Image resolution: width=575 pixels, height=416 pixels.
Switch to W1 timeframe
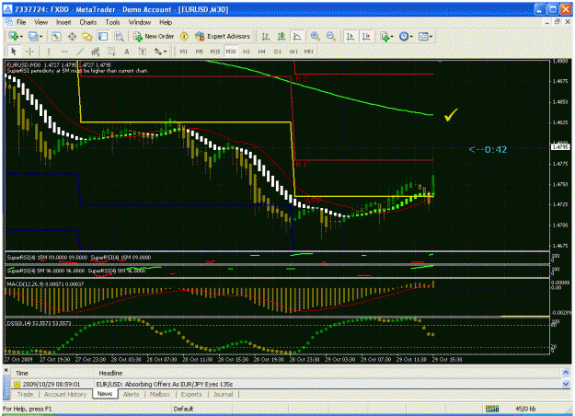293,52
